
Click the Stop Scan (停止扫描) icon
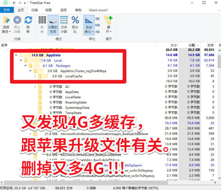pos(17,20)
